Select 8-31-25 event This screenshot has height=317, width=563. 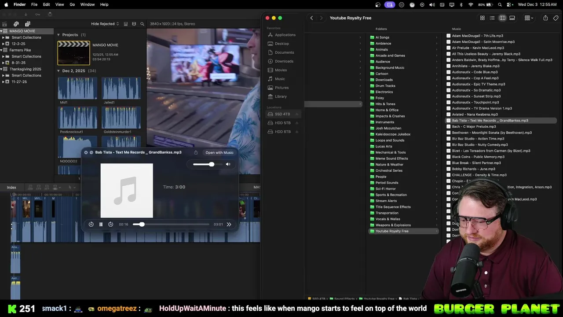pos(18,63)
